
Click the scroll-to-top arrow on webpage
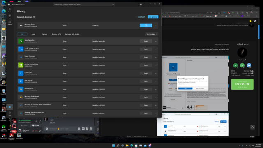point(253,127)
